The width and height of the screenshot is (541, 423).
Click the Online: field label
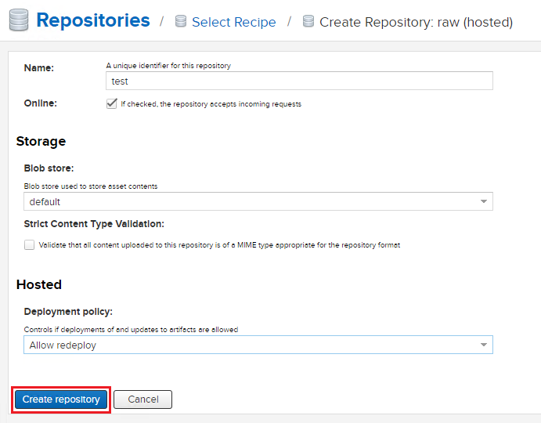coord(41,103)
